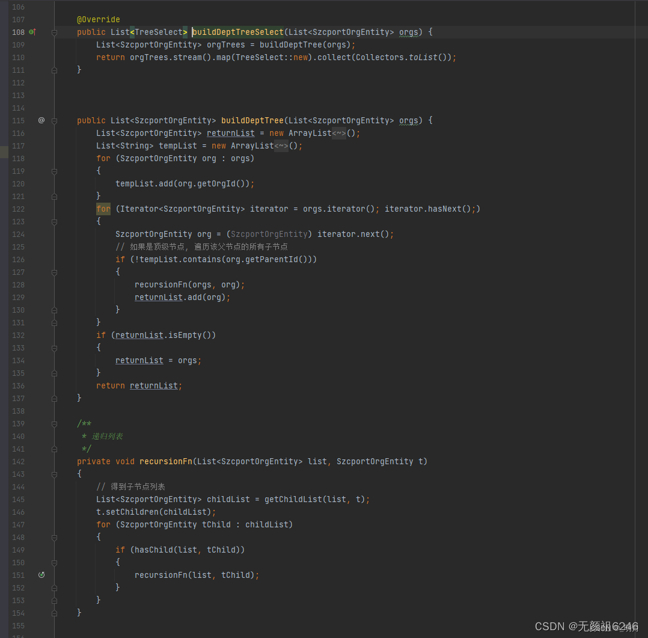Click returnList.add(org) on line 129
The height and width of the screenshot is (638, 648).
click(180, 297)
